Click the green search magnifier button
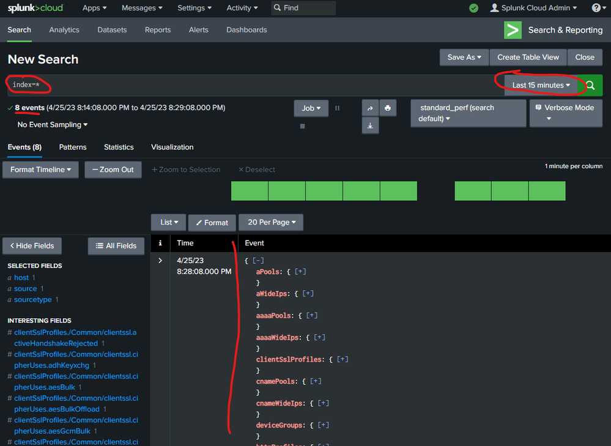The height and width of the screenshot is (446, 611). coord(590,85)
